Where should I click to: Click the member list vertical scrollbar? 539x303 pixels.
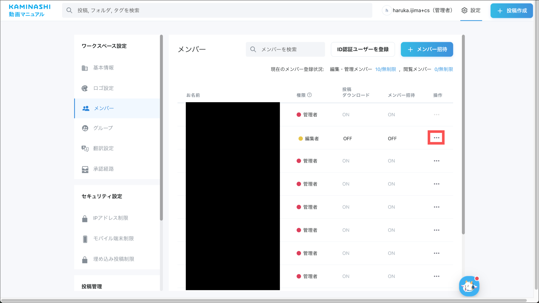pyautogui.click(x=463, y=134)
